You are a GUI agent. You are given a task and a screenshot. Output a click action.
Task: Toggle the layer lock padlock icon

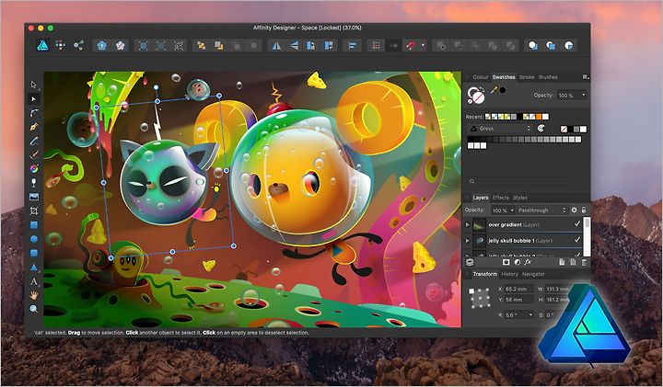(584, 210)
